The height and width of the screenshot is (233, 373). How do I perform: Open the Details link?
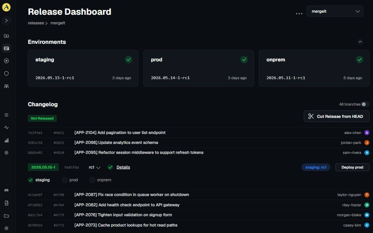click(x=123, y=167)
